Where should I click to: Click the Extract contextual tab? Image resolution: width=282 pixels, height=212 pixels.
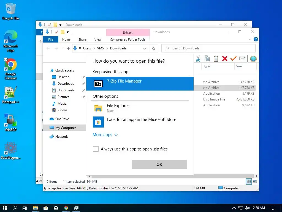pos(128,33)
